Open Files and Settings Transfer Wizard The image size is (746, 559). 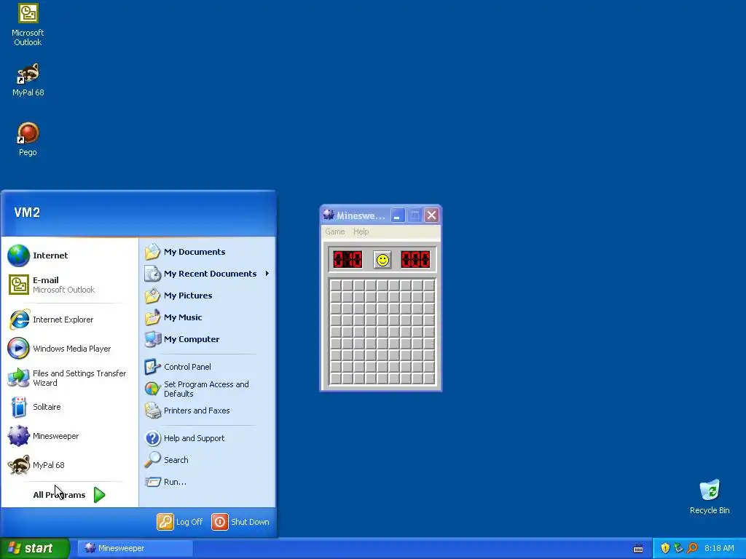pos(69,378)
